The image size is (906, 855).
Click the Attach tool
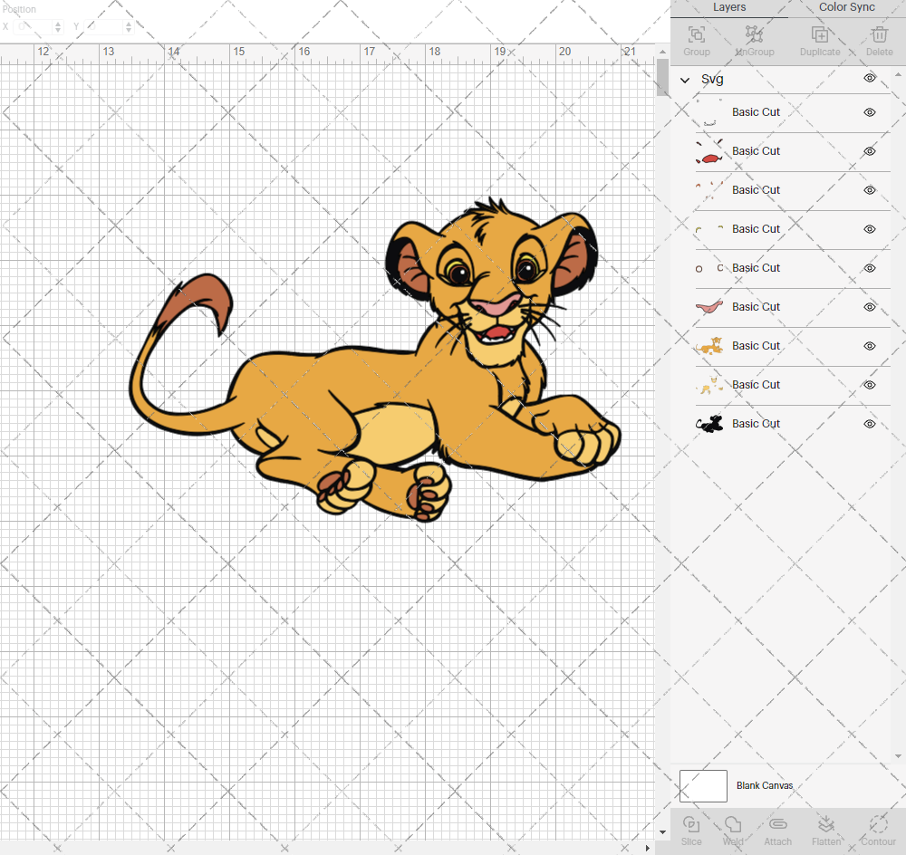(777, 829)
